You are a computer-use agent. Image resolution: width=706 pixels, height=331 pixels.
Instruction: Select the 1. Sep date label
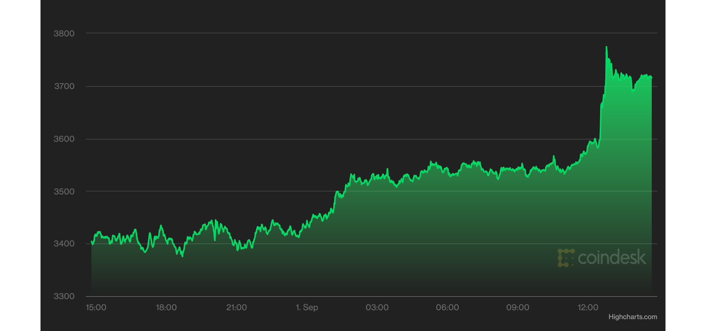click(307, 307)
